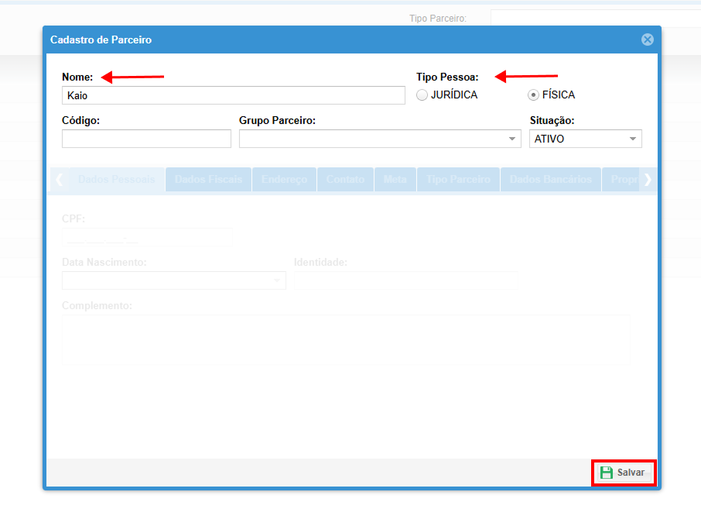Select the FÍSICA radio option

[x=533, y=95]
